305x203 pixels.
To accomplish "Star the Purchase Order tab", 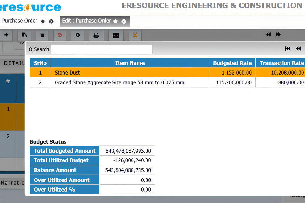I will tap(43, 21).
